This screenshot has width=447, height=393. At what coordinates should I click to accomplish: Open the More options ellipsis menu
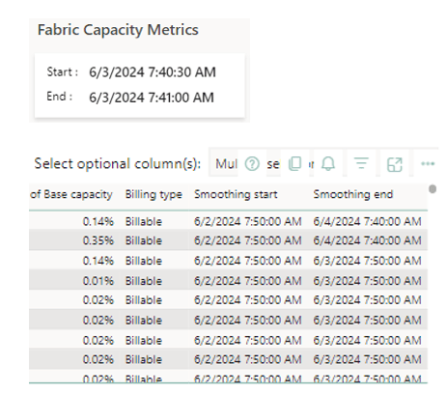pos(428,163)
